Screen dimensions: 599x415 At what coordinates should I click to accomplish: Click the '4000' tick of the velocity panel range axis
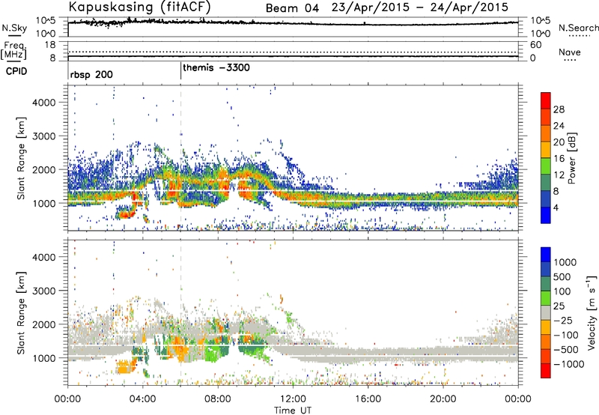[43, 257]
